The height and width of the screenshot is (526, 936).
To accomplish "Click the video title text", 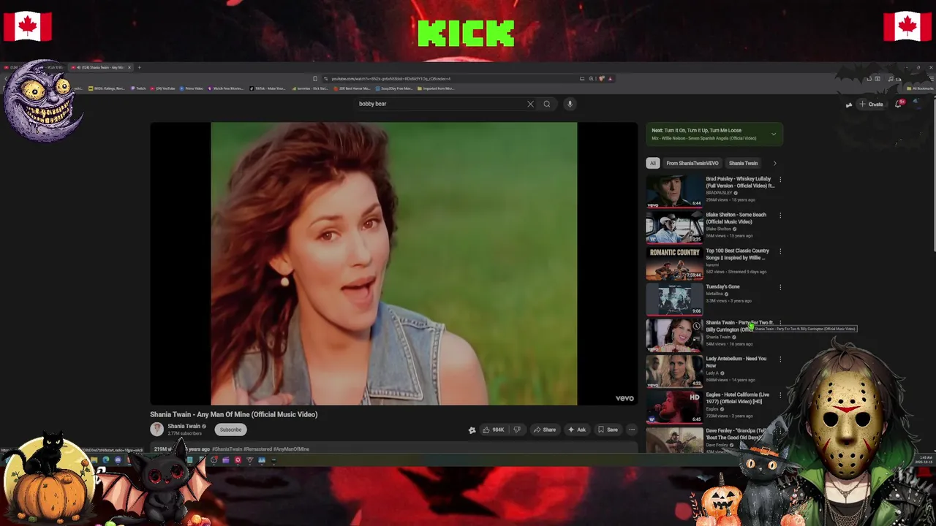I will [x=234, y=414].
